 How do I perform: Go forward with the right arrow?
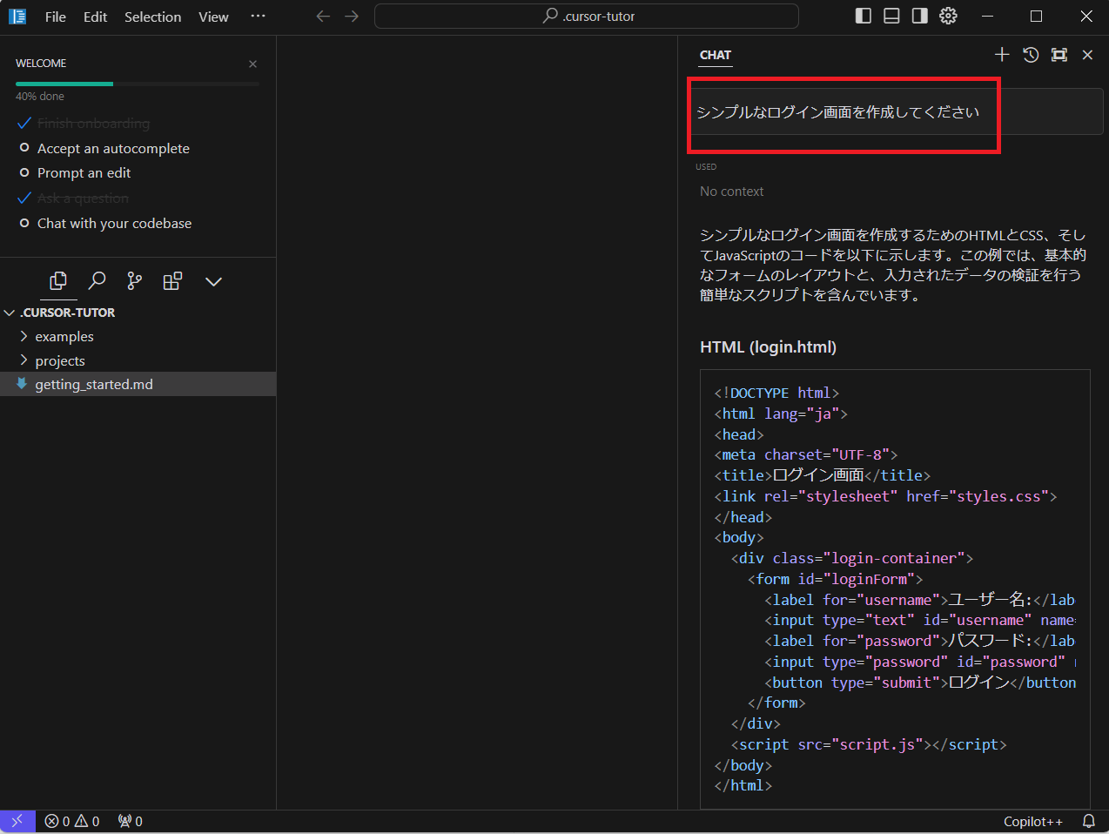(x=352, y=17)
